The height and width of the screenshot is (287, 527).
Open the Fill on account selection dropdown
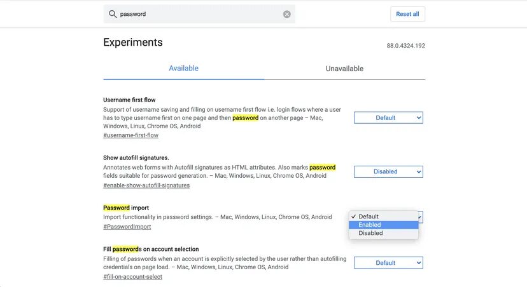[x=388, y=263]
